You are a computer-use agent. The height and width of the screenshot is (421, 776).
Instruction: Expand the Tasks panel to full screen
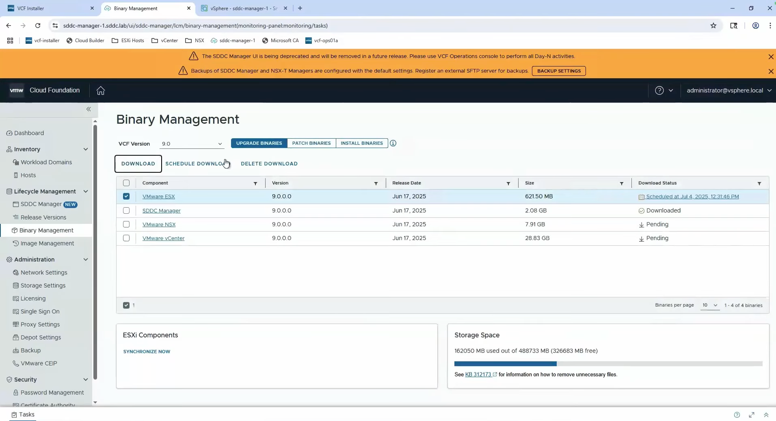pos(752,415)
